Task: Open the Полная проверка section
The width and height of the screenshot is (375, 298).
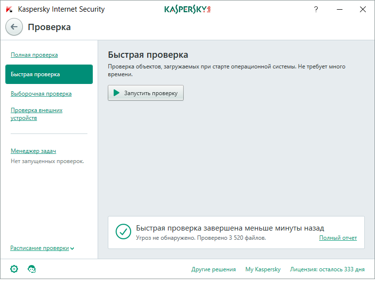Action: tap(34, 55)
